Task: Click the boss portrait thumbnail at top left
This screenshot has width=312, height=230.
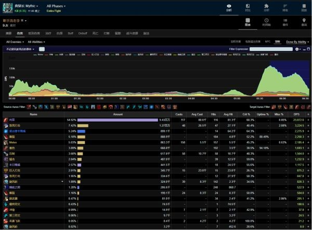Action: (8, 8)
